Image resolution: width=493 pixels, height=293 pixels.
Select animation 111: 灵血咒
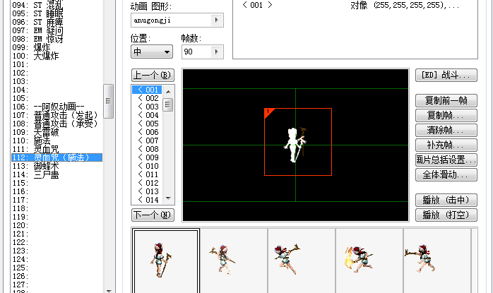57,149
